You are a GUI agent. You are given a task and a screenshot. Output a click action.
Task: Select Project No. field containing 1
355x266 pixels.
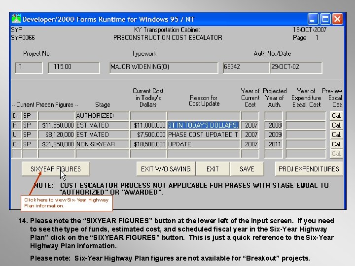29,67
